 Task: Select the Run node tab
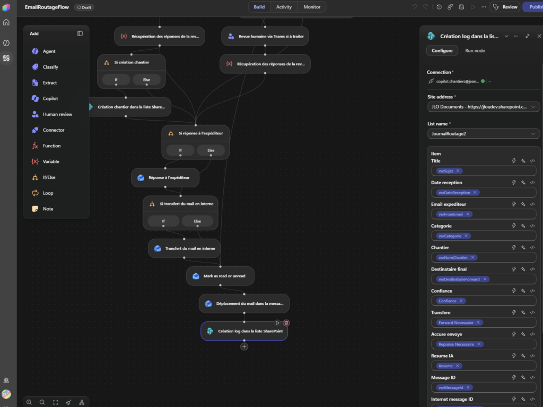475,50
